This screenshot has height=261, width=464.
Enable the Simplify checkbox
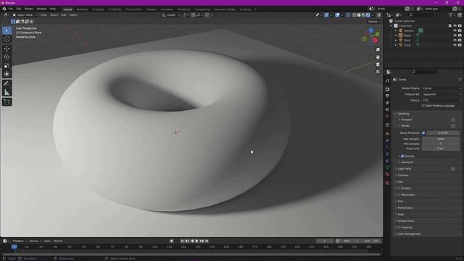[x=399, y=188]
